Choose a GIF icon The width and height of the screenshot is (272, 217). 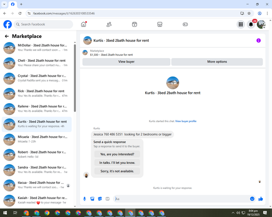tap(108, 199)
